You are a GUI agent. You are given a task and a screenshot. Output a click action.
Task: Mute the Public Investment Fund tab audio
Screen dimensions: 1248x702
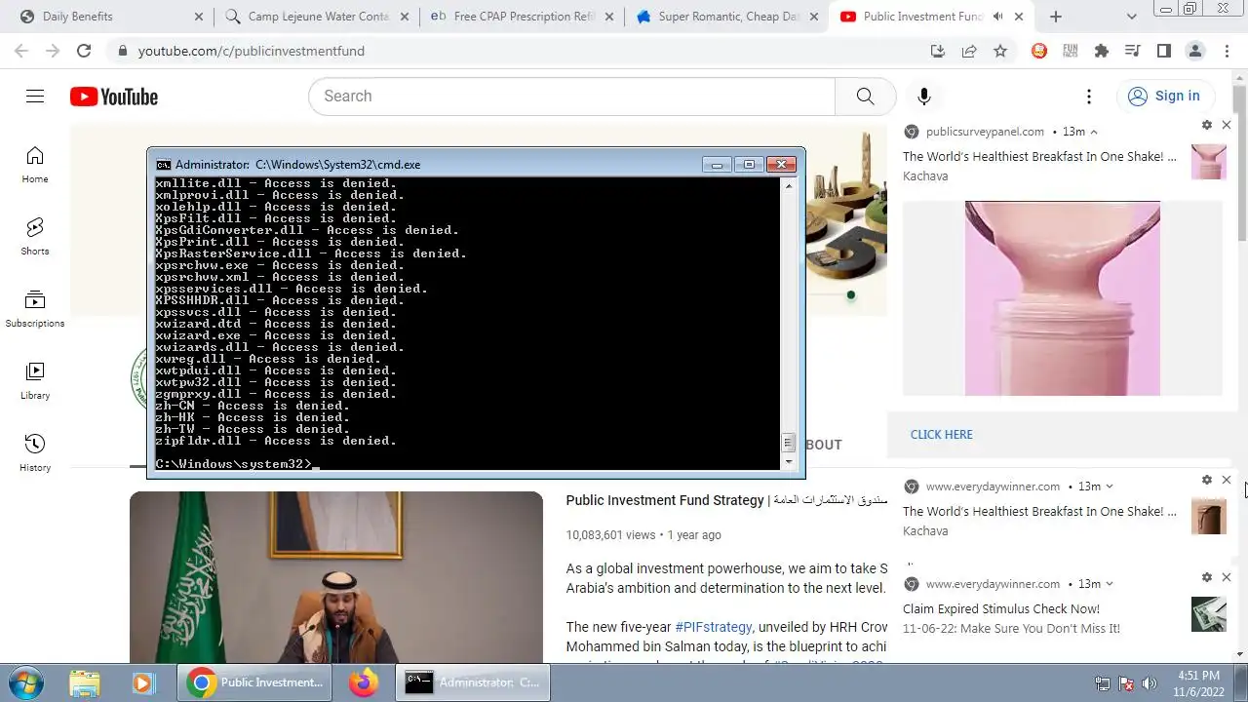pyautogui.click(x=997, y=17)
